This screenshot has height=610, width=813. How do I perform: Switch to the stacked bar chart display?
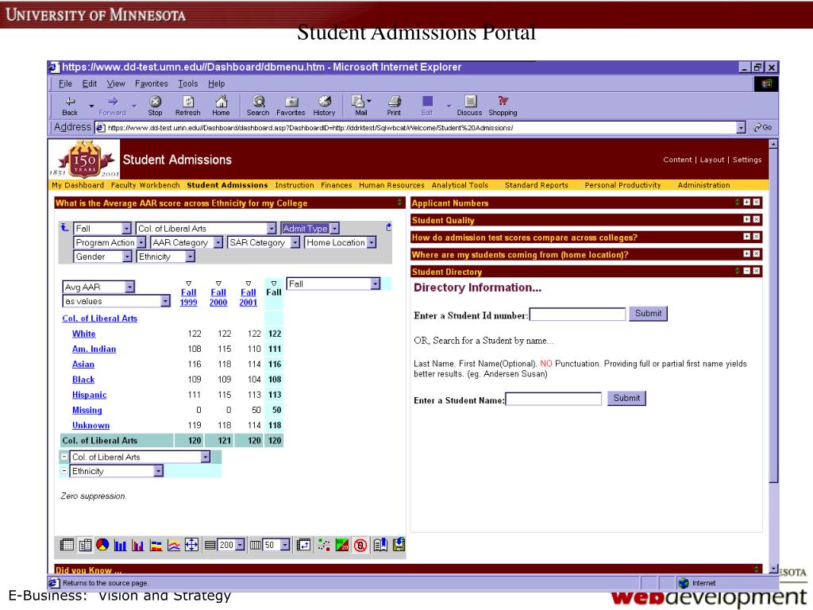tap(156, 545)
